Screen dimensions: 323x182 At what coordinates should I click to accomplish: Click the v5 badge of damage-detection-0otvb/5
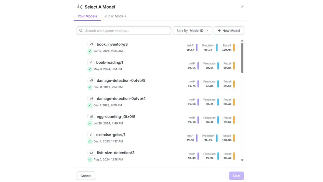click(x=91, y=81)
